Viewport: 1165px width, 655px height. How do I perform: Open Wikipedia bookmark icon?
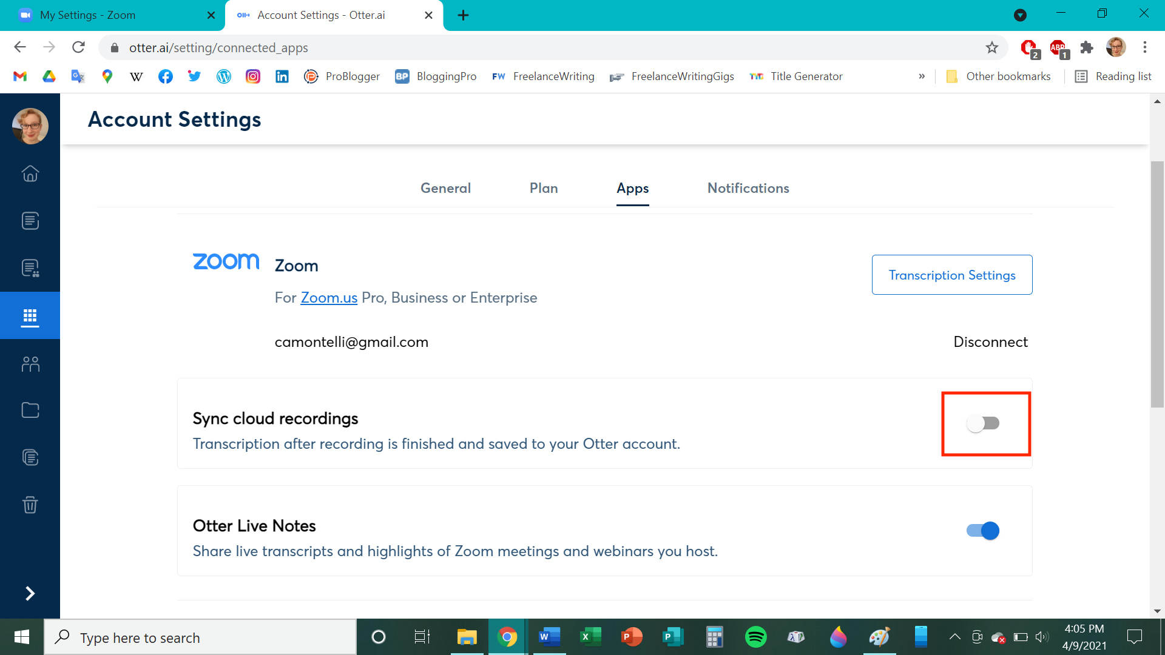click(137, 76)
